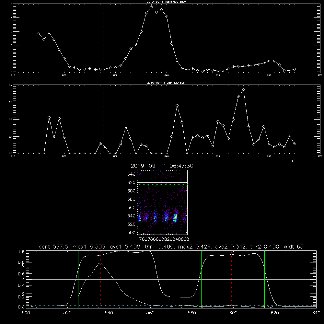The width and height of the screenshot is (324, 324).
Task: Click the red dotted horizontal line at 600 in spectrogram
Action: pyautogui.click(x=162, y=191)
